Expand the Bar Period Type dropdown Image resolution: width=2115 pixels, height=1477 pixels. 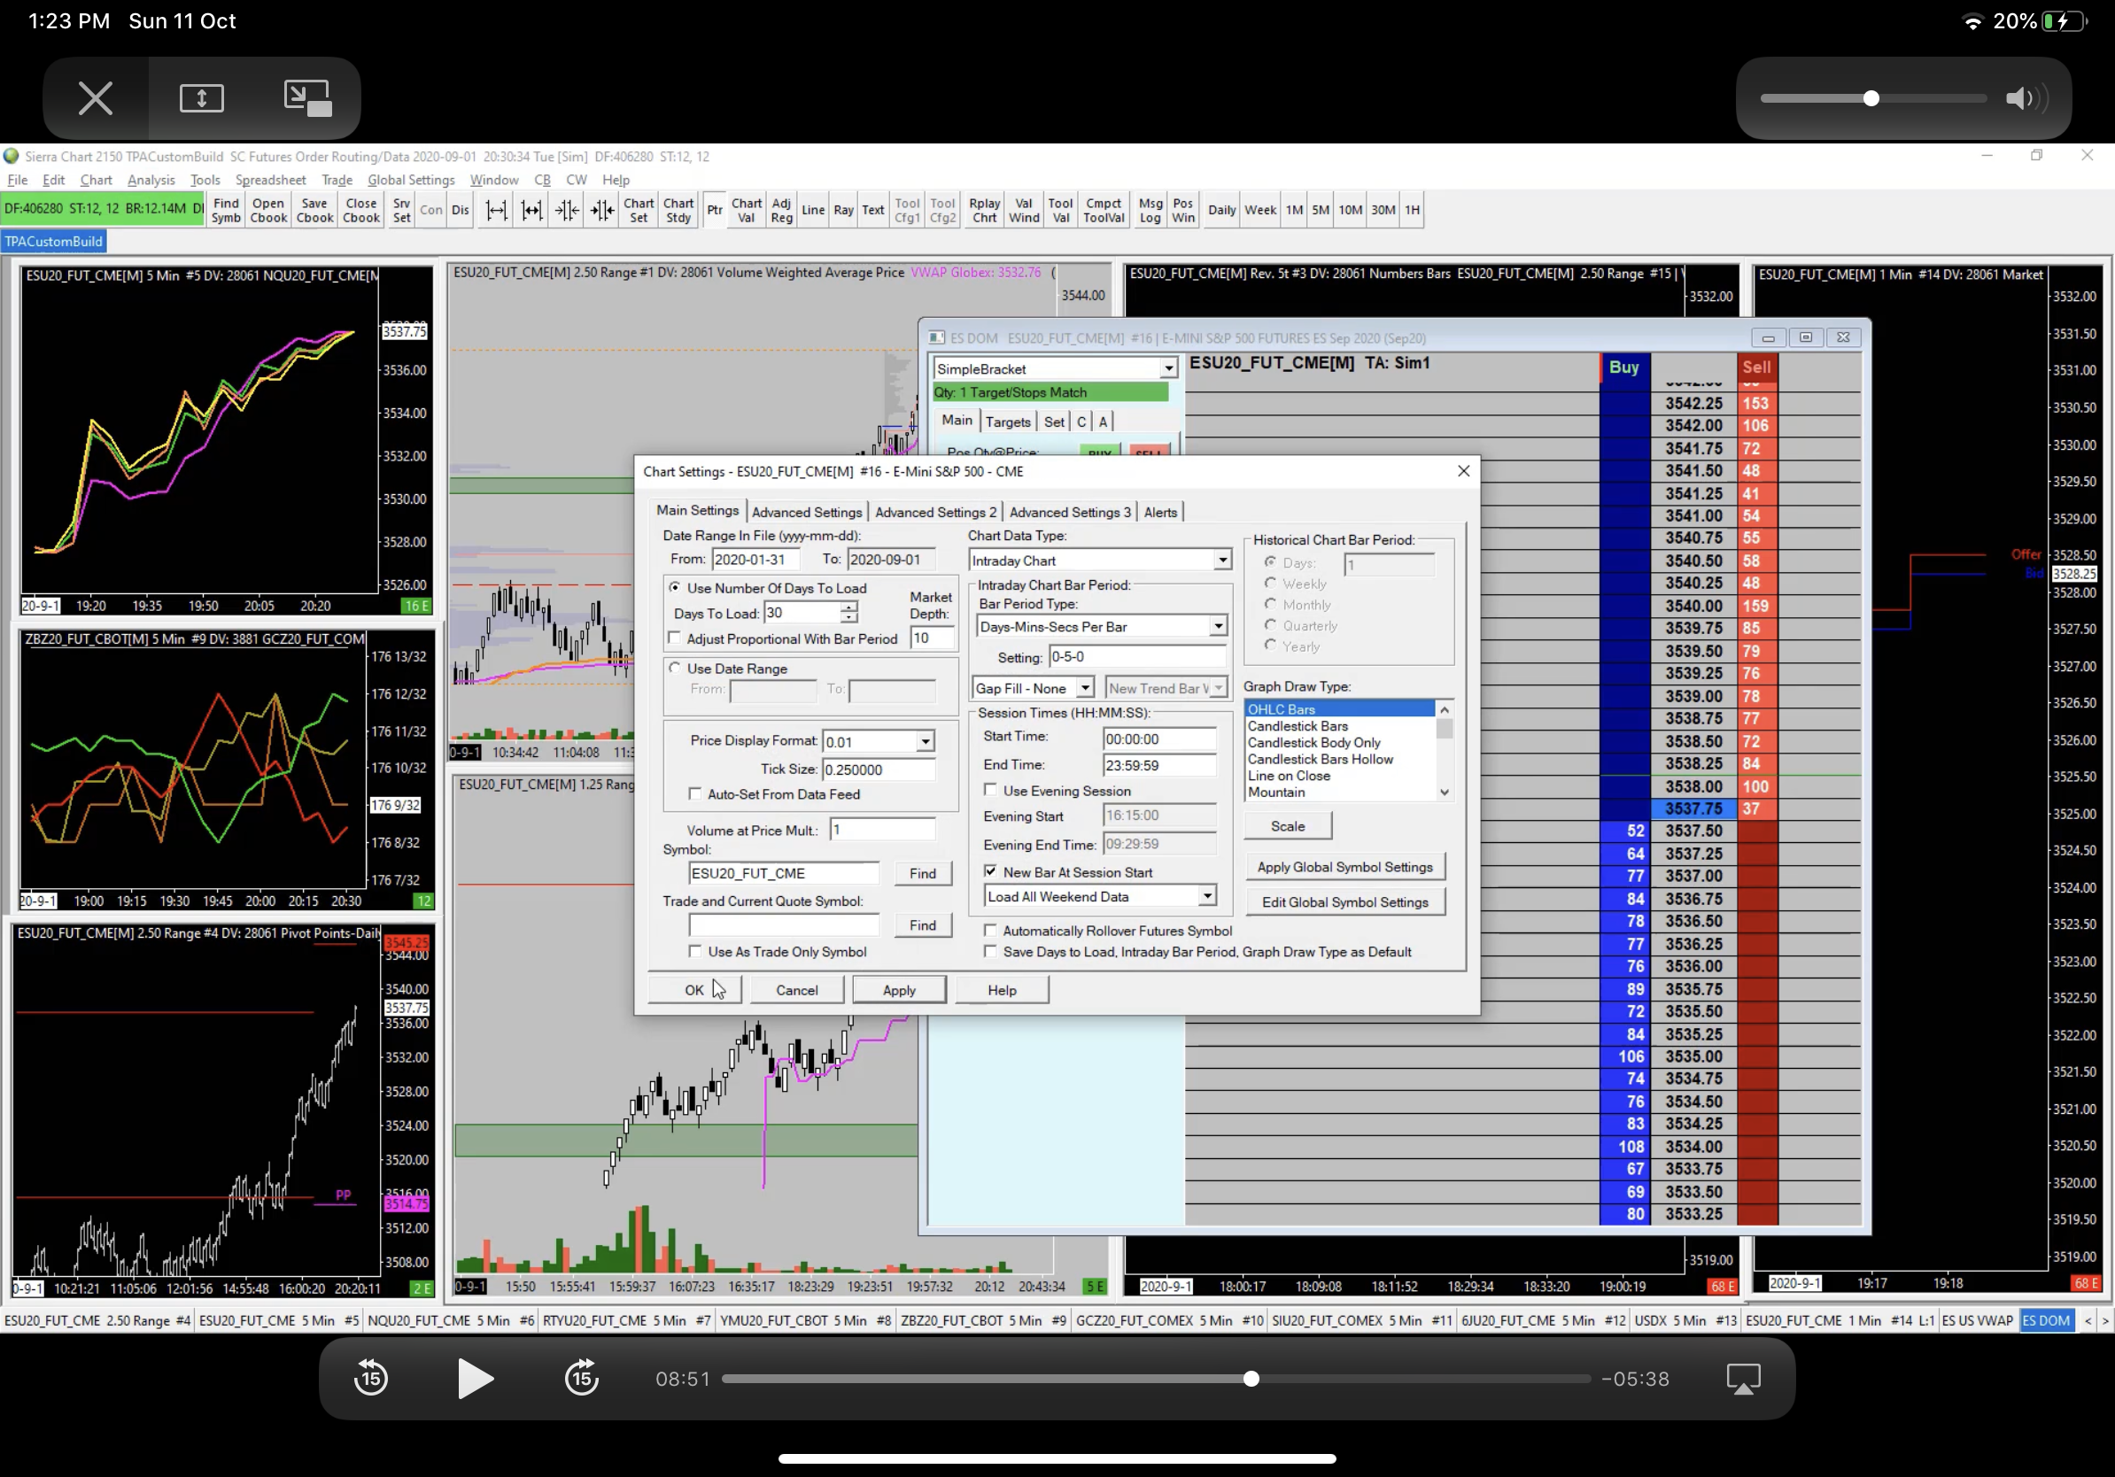[1218, 626]
